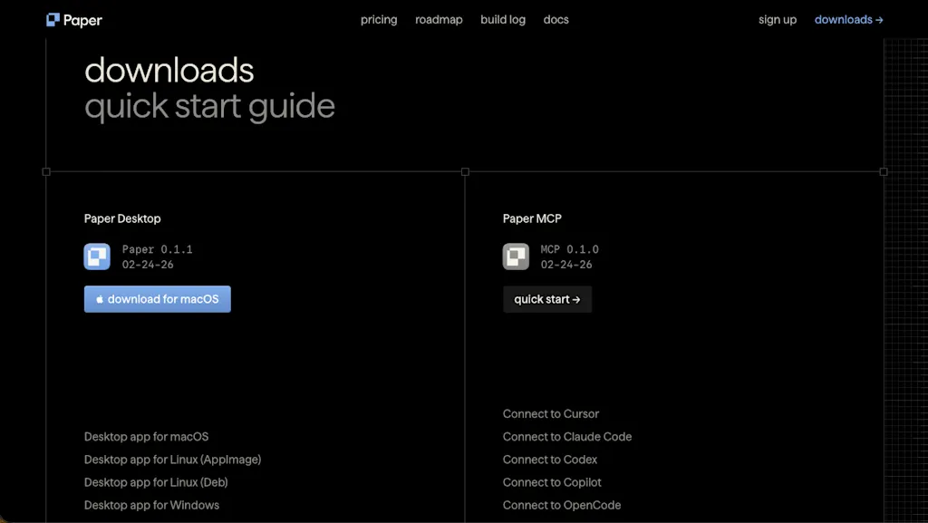928x523 pixels.
Task: Open the build log
Action: pyautogui.click(x=503, y=20)
